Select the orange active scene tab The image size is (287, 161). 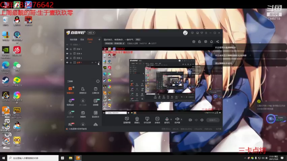pos(90,40)
